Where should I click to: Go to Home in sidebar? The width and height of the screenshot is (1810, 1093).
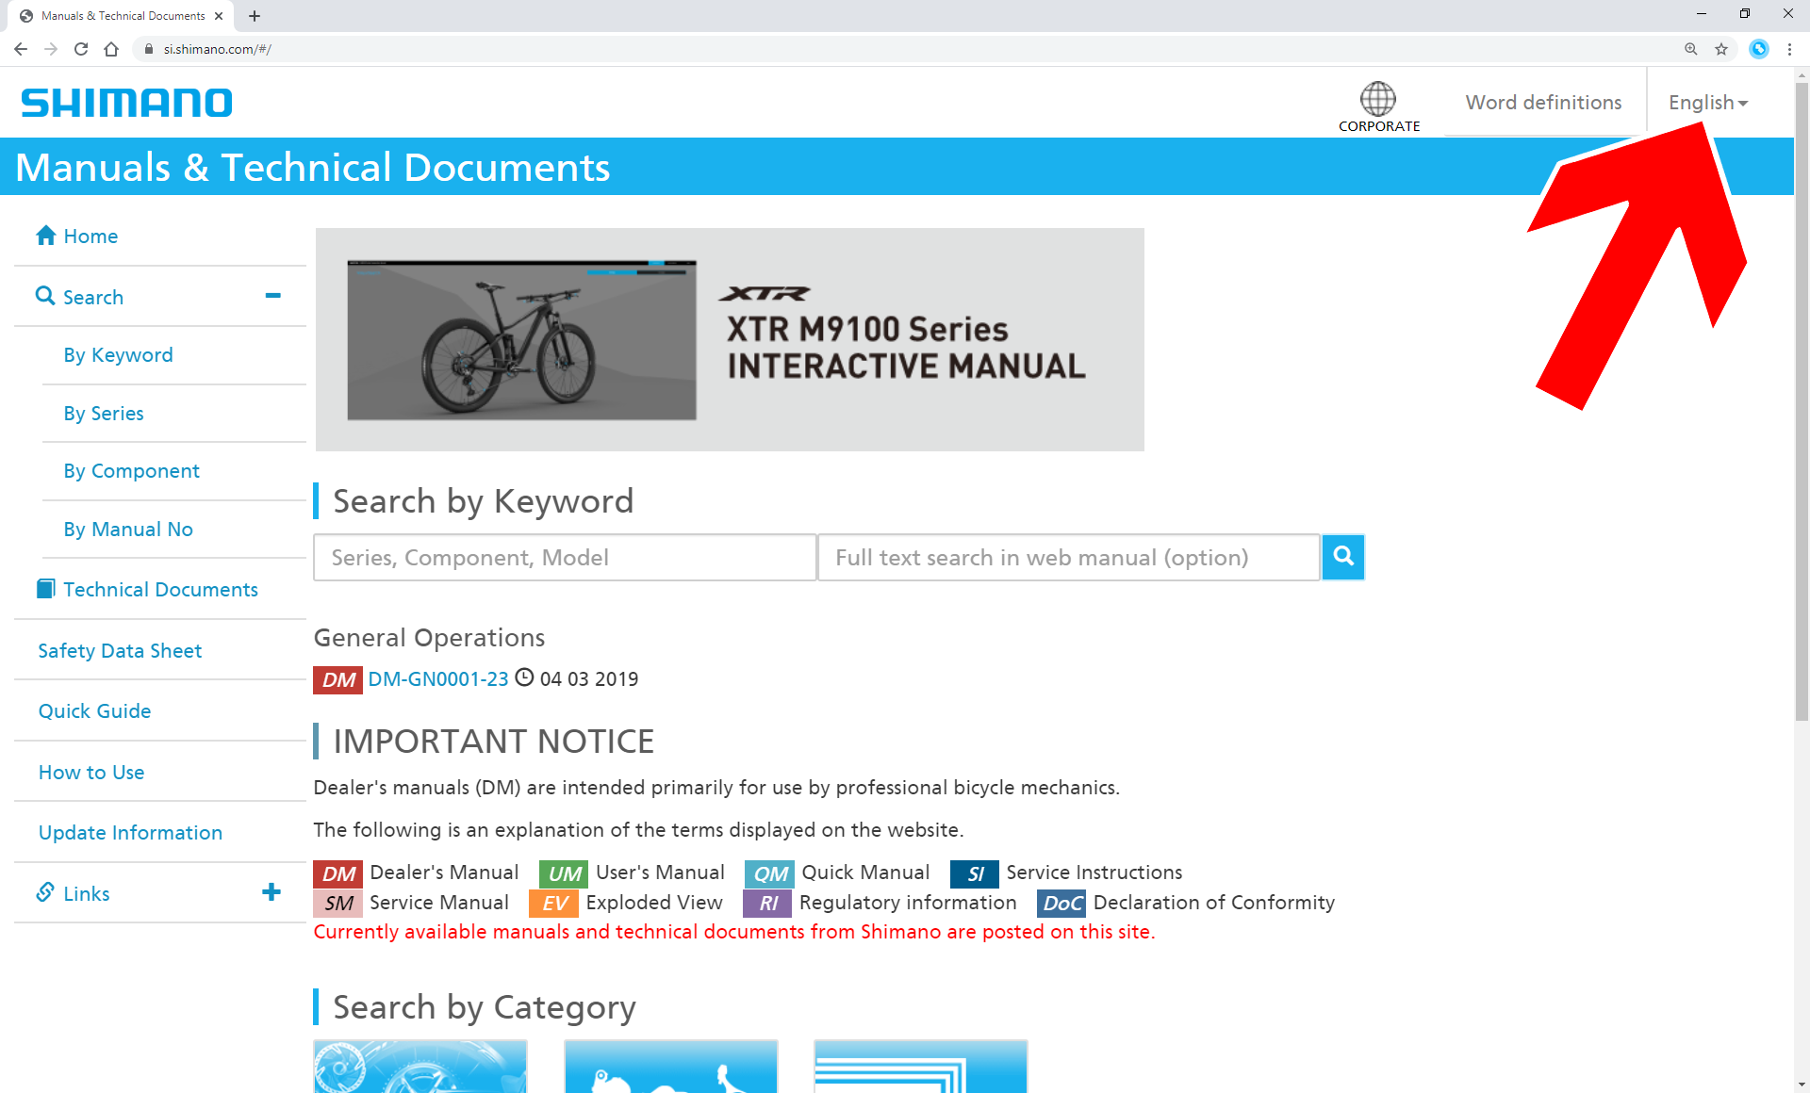(x=90, y=237)
